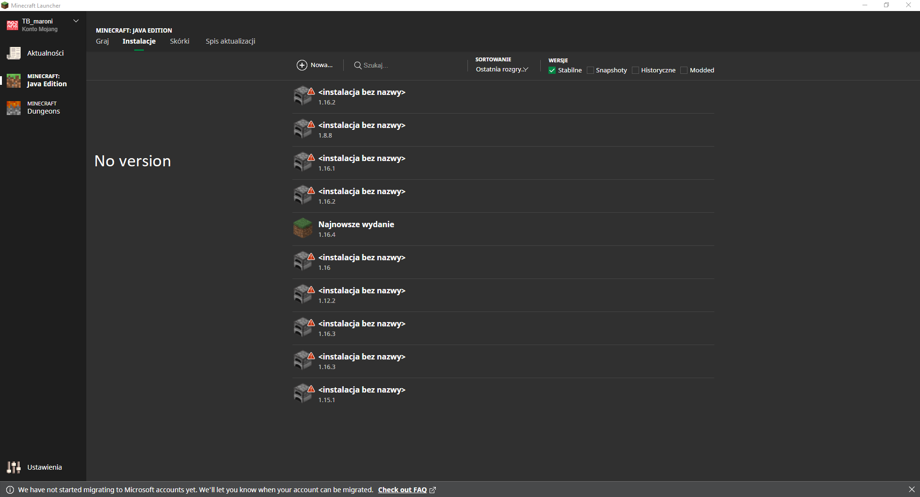Focus the Szukaj search field
The image size is (920, 497).
click(408, 65)
